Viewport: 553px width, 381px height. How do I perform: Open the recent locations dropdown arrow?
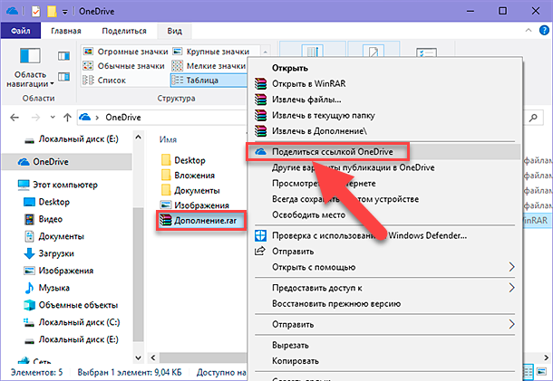click(x=53, y=118)
